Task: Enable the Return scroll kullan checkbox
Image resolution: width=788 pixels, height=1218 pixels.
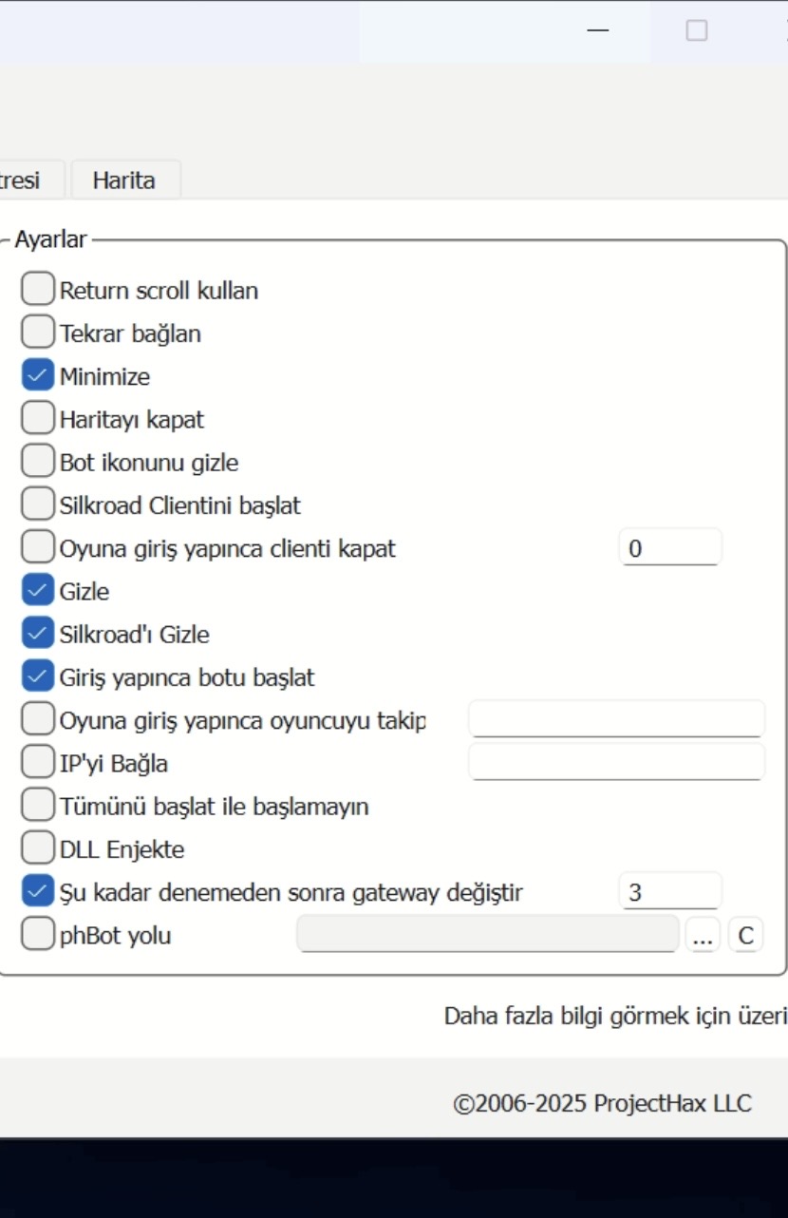Action: point(38,290)
